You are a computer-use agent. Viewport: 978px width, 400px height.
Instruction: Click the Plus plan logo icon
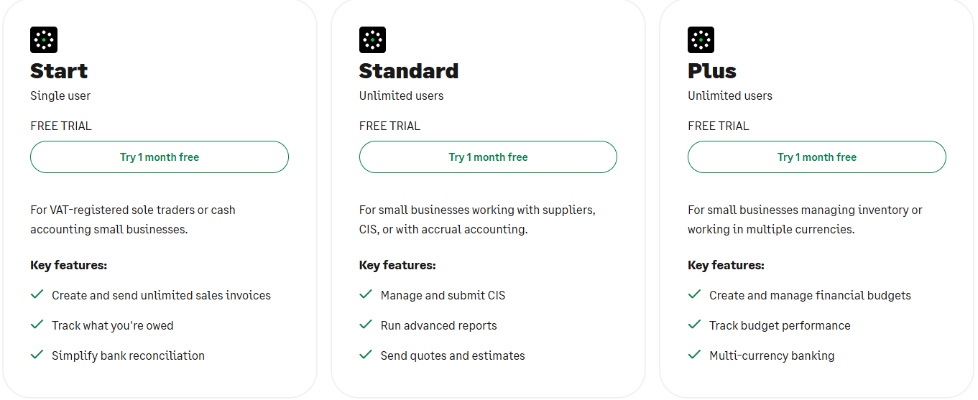pyautogui.click(x=701, y=40)
